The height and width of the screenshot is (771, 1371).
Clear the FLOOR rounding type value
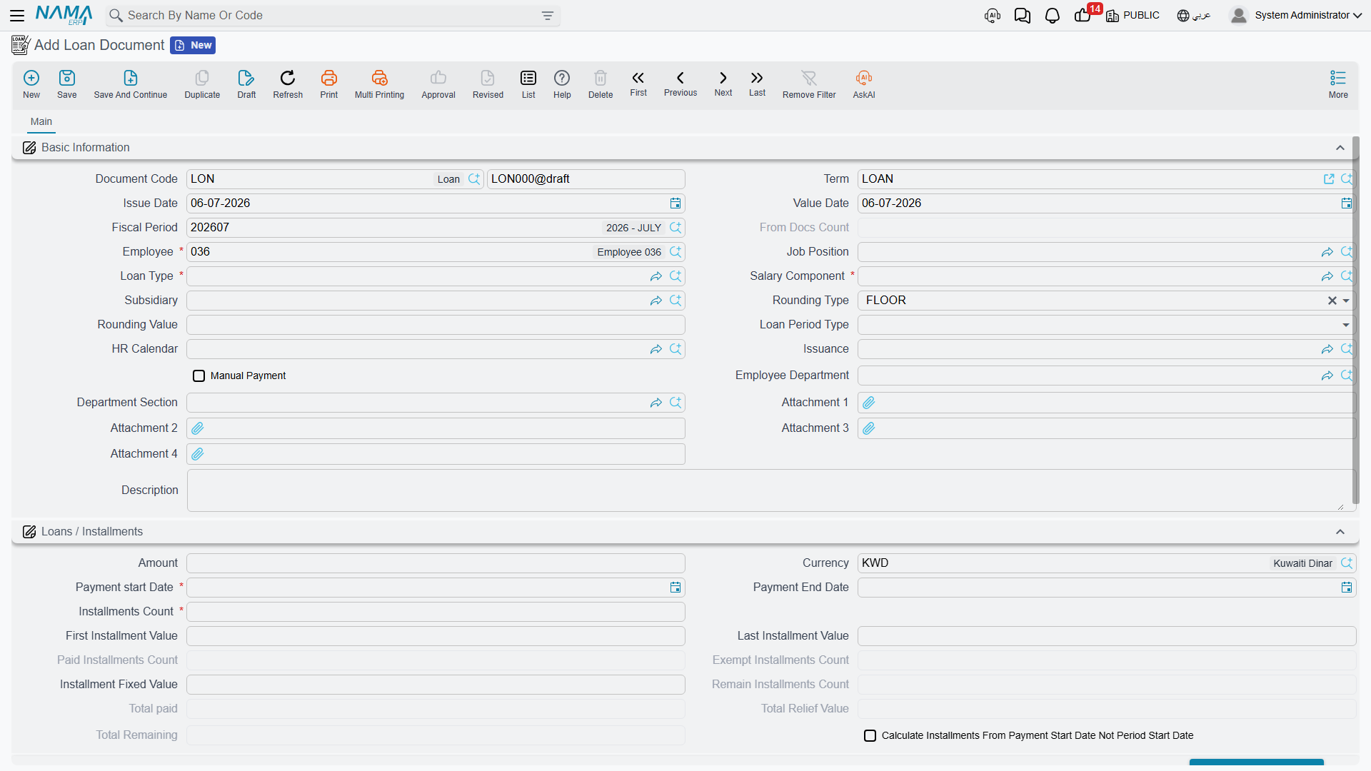tap(1332, 301)
